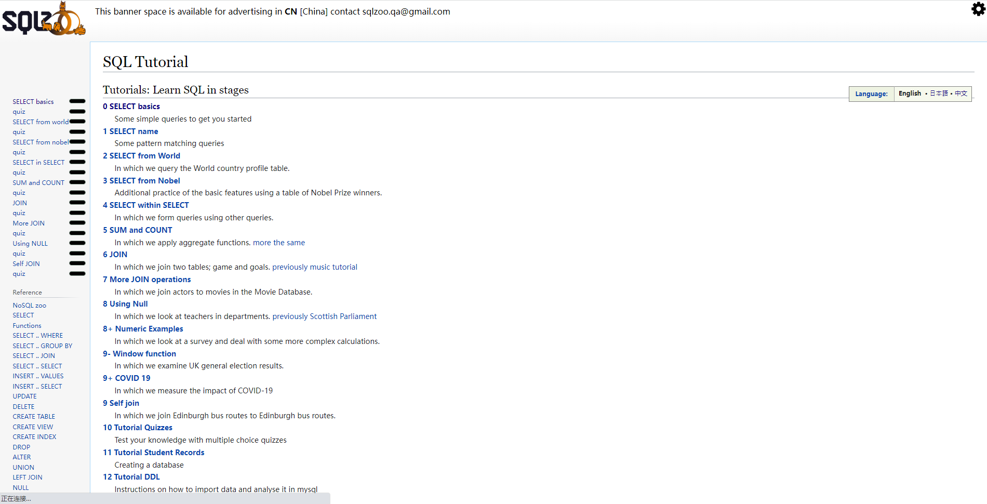Open the 9- Window function tutorial
This screenshot has height=504, width=987.
coord(139,354)
